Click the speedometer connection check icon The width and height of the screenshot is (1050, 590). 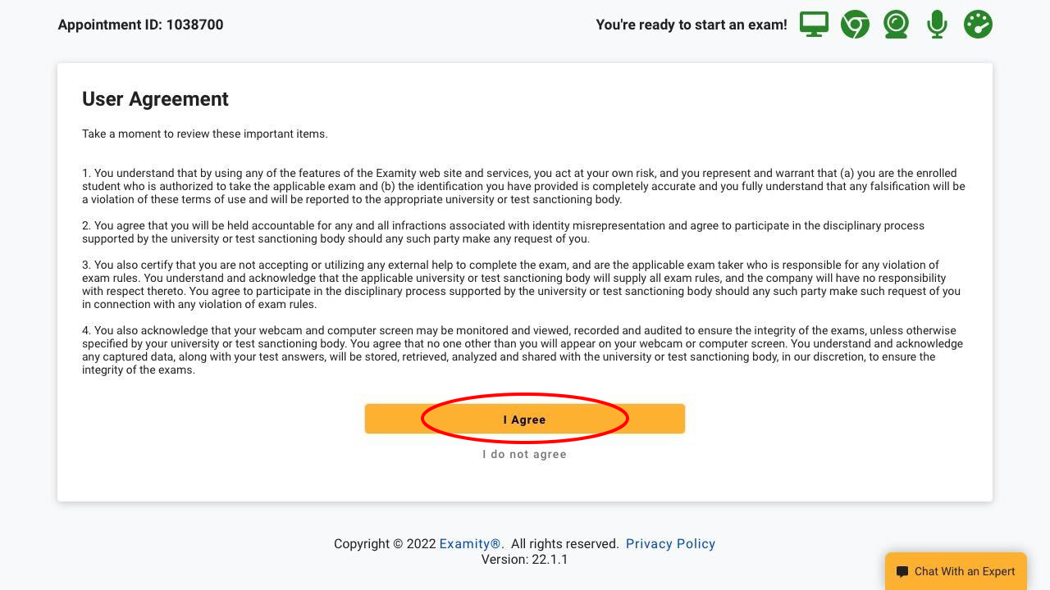tap(978, 25)
